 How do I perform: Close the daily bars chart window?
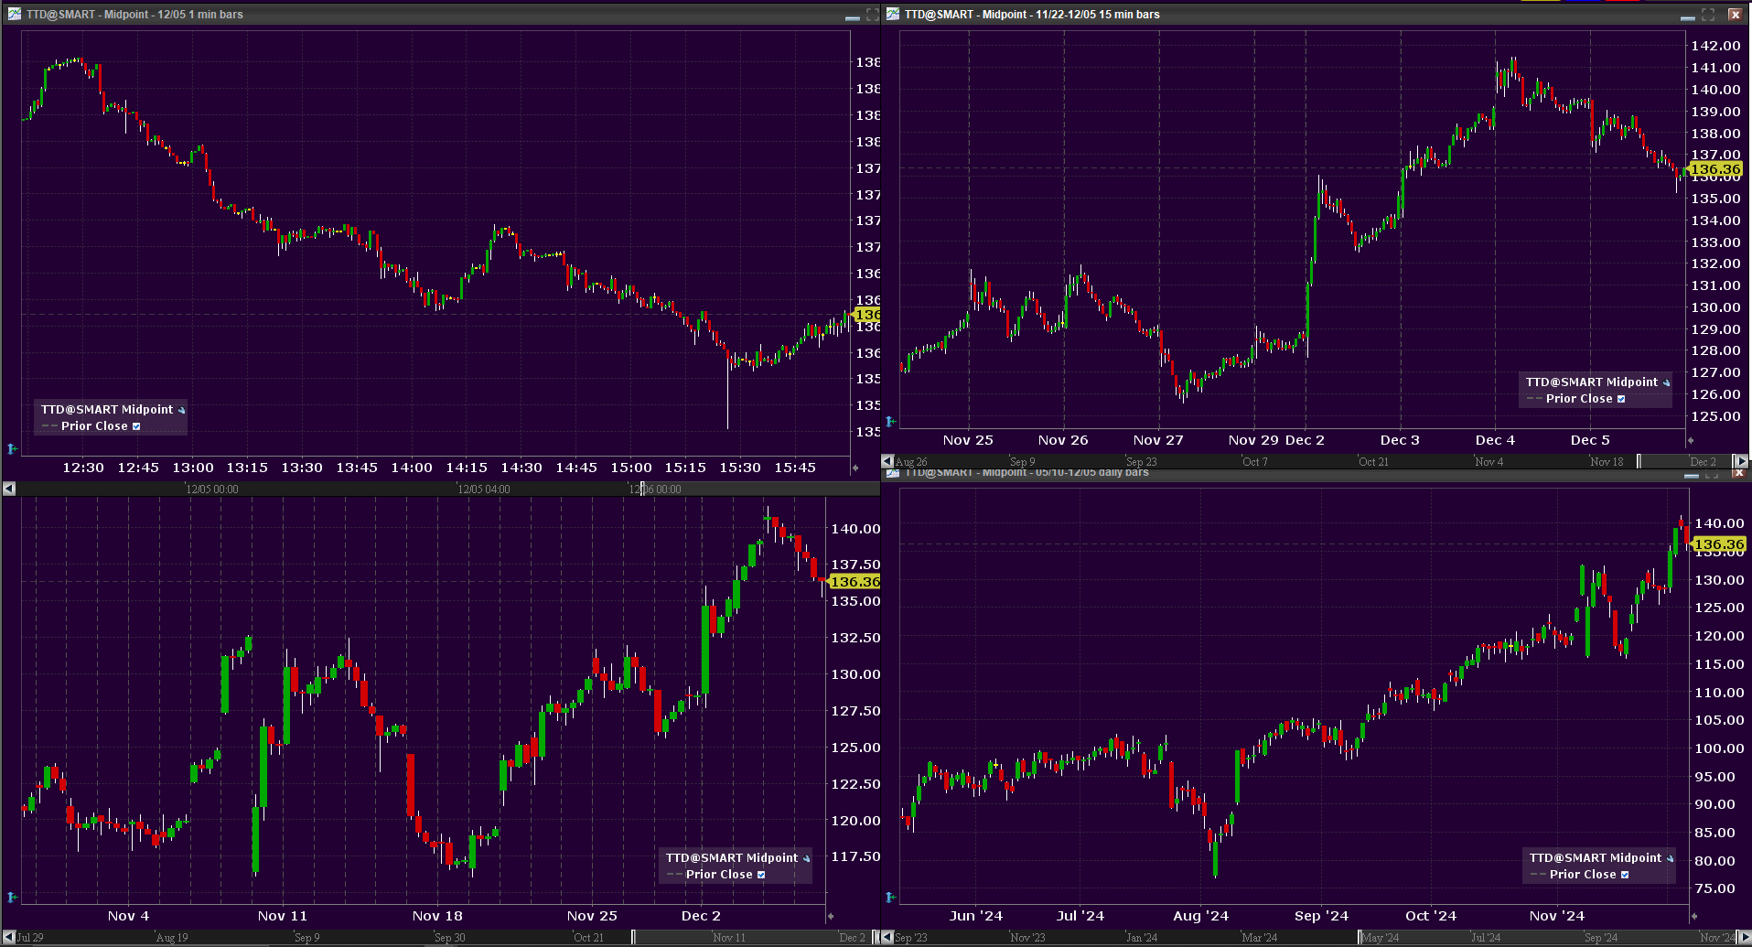click(x=1738, y=473)
